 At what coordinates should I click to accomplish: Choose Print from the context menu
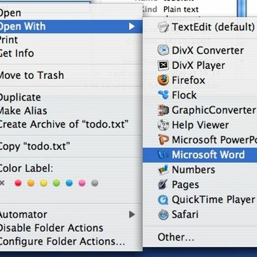click(71, 40)
